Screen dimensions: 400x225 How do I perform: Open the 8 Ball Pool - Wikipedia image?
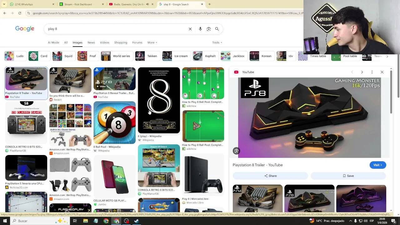(x=114, y=122)
